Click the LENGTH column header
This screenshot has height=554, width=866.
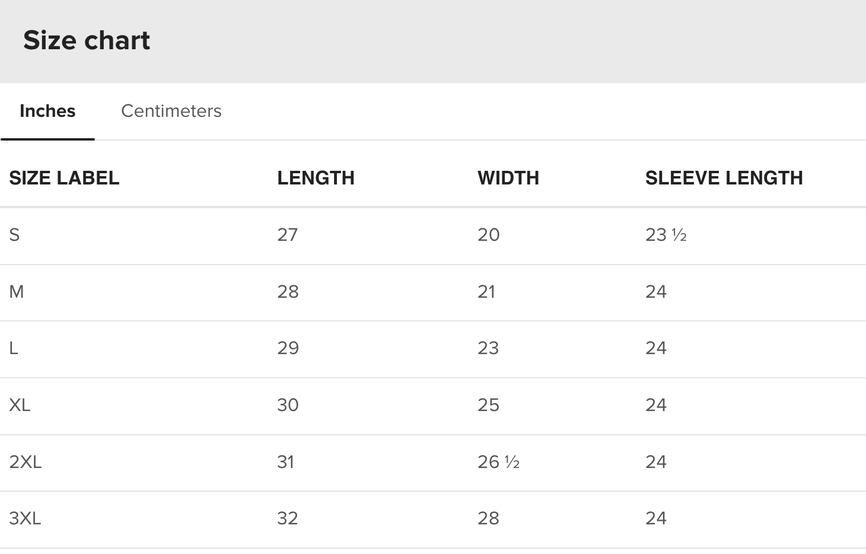[x=316, y=178]
